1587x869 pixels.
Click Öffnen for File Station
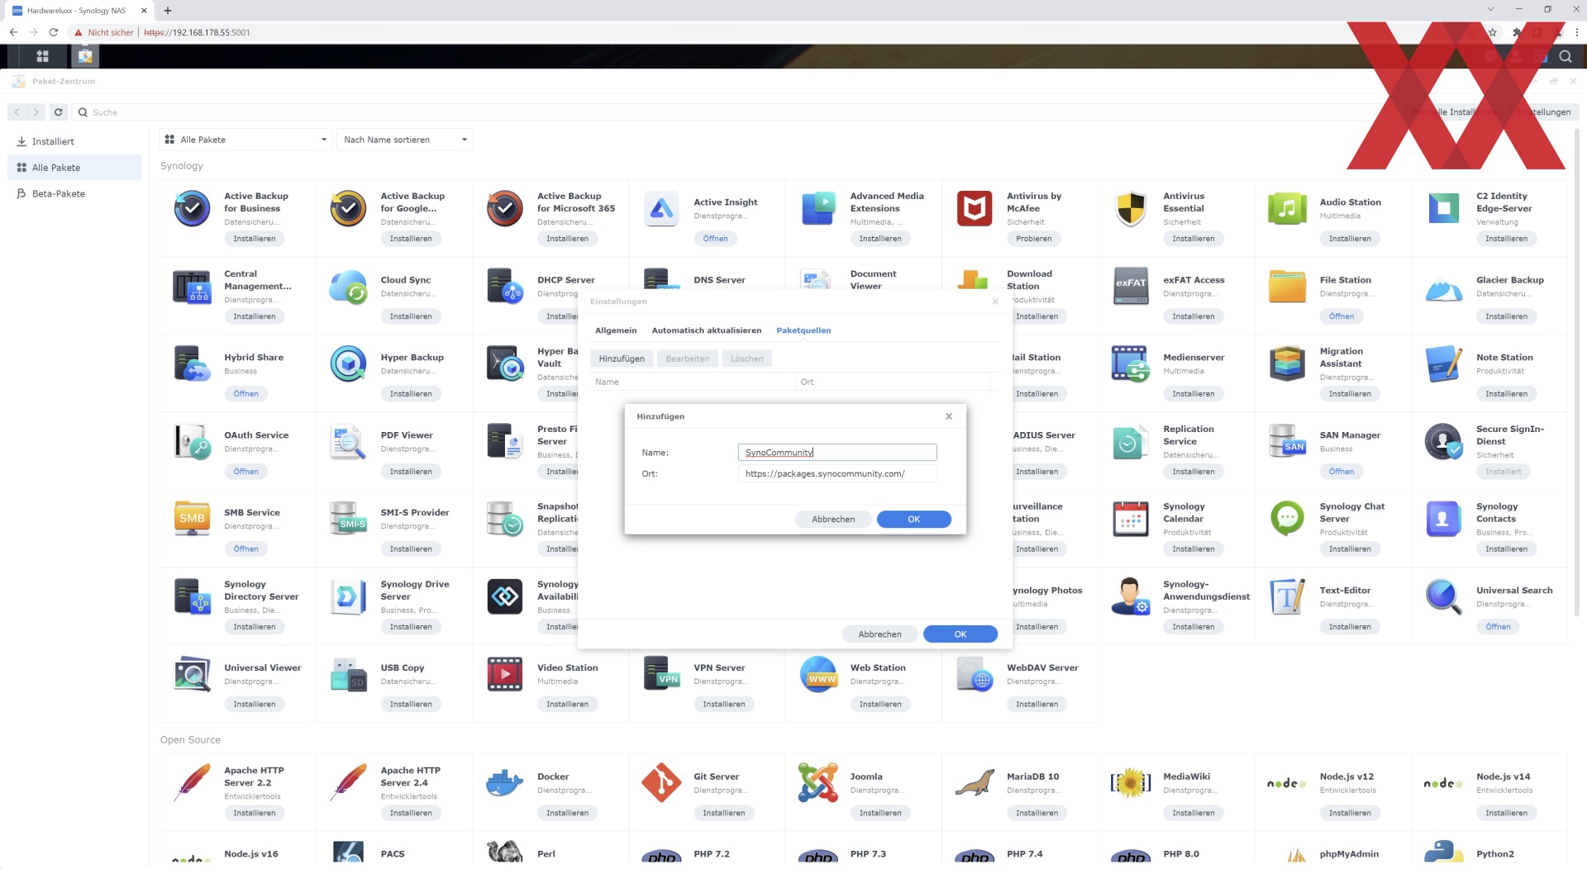coord(1342,316)
